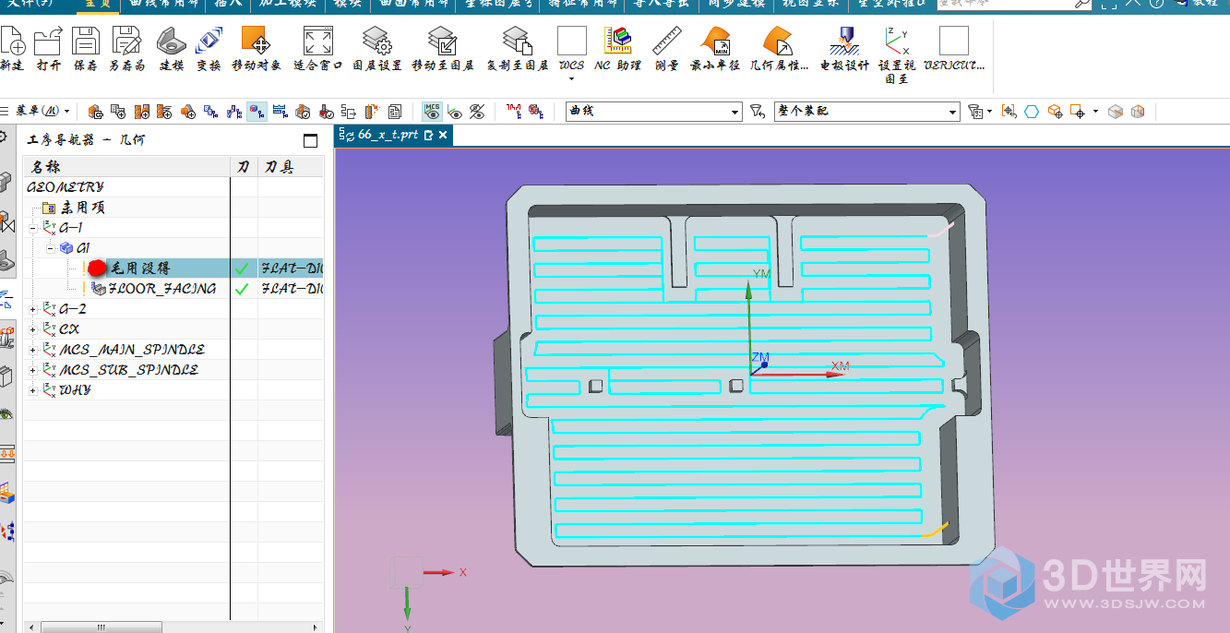
Task: Select the 移动对象 move object tool
Action: point(257,42)
